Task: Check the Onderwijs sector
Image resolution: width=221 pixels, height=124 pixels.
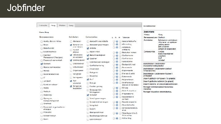Action: (41, 95)
